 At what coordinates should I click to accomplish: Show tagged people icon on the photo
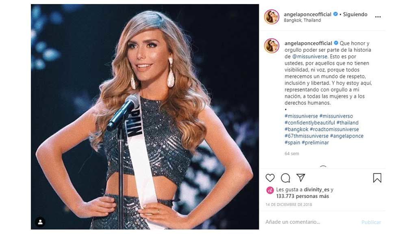tap(40, 222)
